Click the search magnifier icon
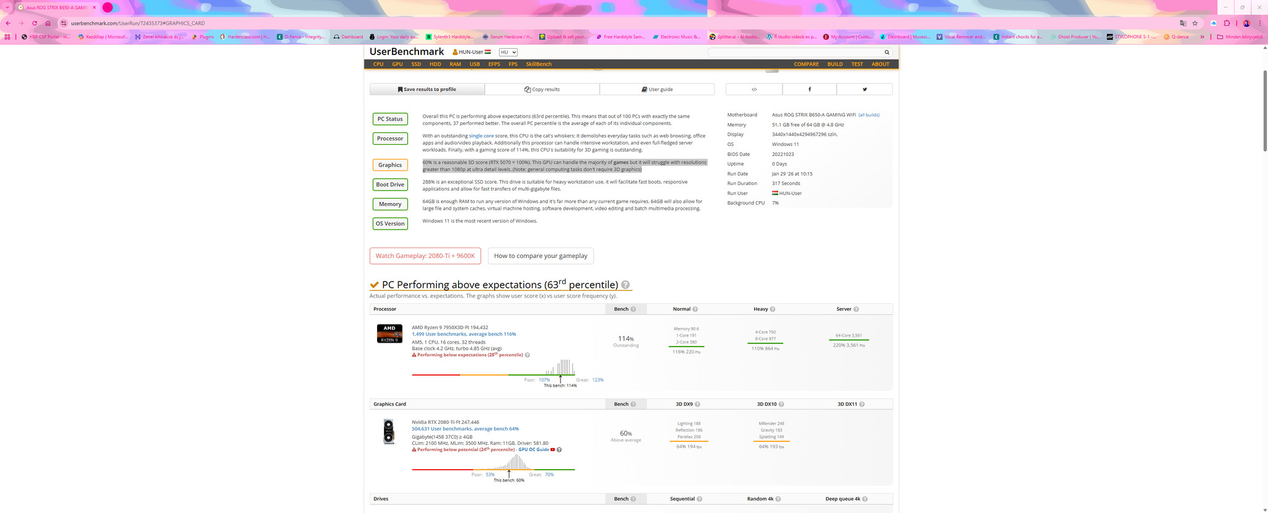 887,53
